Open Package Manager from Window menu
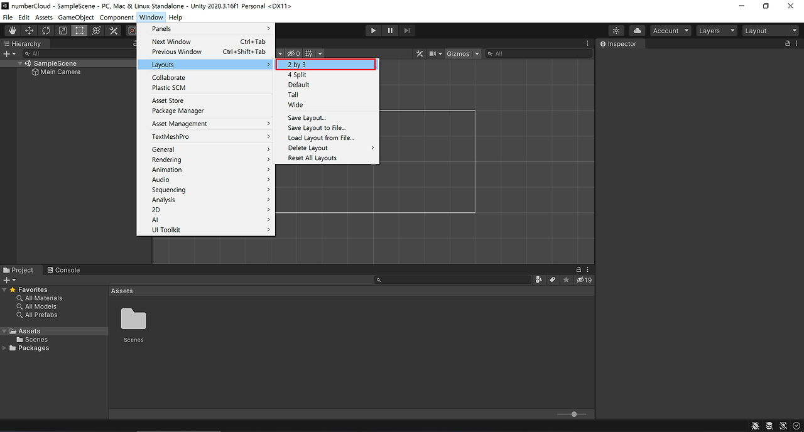The height and width of the screenshot is (432, 804). tap(205, 111)
